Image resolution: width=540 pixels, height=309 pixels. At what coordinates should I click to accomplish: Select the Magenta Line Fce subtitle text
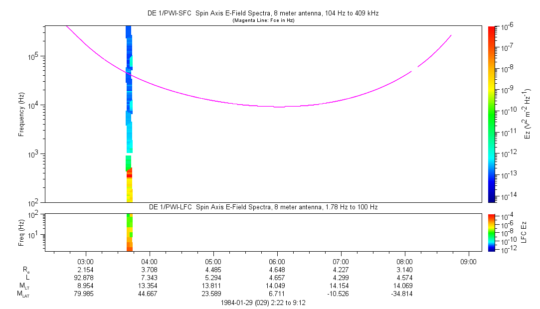coord(264,20)
